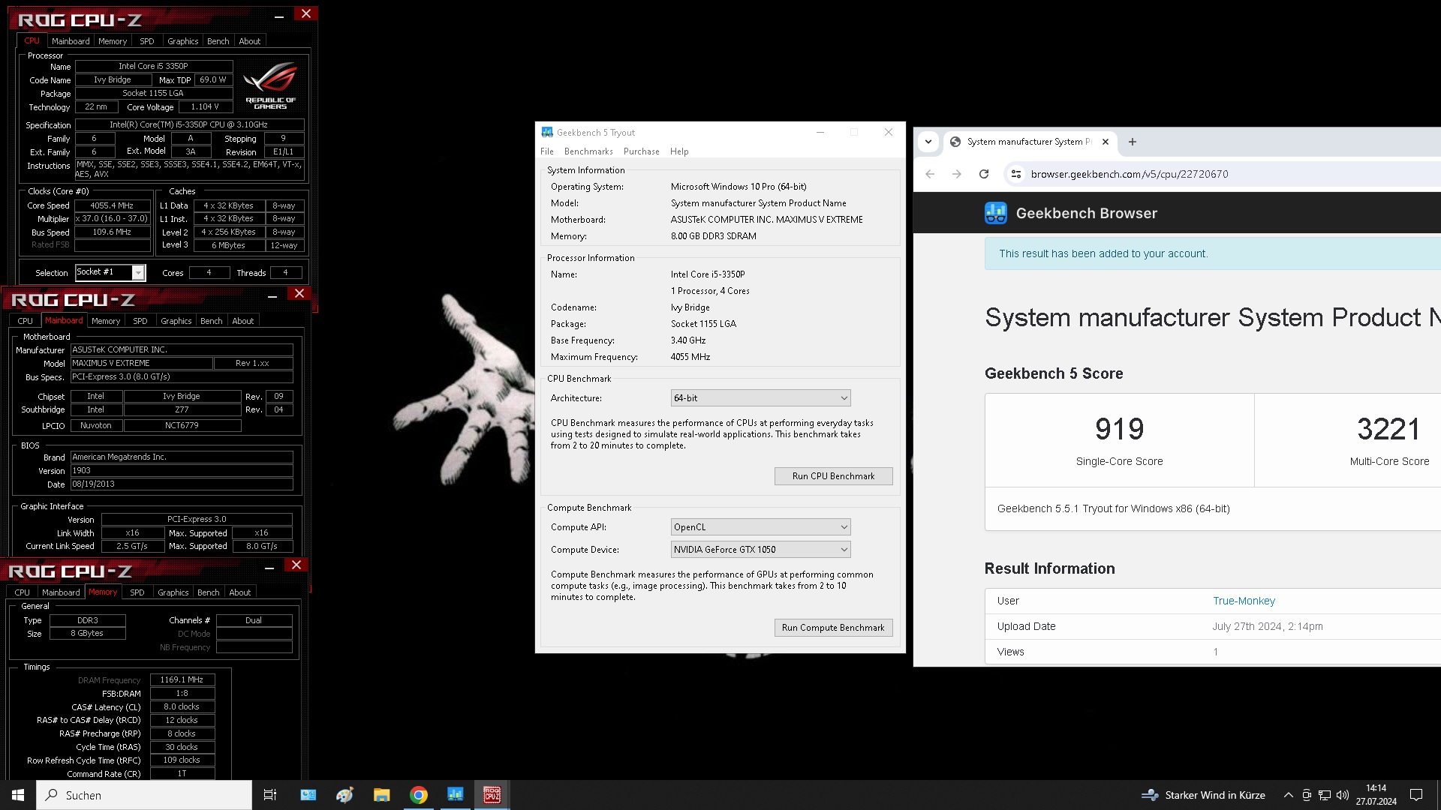This screenshot has height=810, width=1441.
Task: Open Task View on taskbar
Action: (270, 795)
